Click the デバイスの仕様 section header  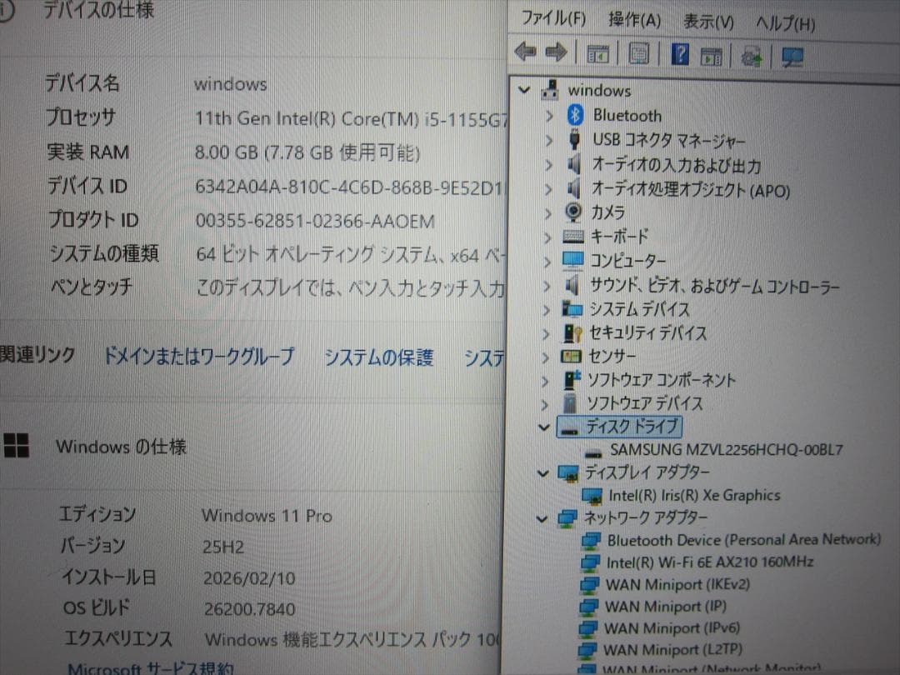(x=98, y=10)
